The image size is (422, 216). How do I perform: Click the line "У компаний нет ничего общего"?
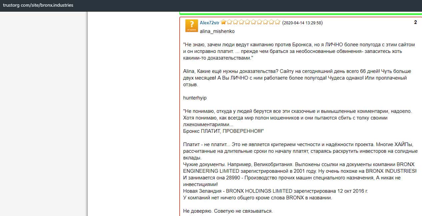(257, 198)
